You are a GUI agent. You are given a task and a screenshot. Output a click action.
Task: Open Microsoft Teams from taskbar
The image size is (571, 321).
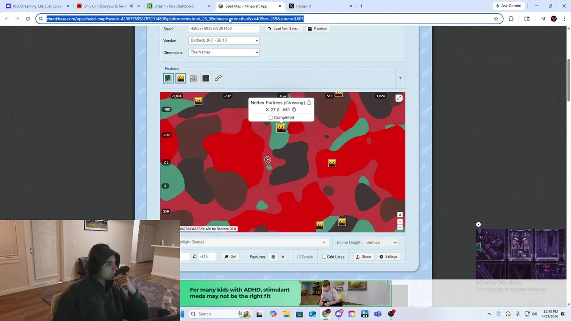(x=378, y=314)
